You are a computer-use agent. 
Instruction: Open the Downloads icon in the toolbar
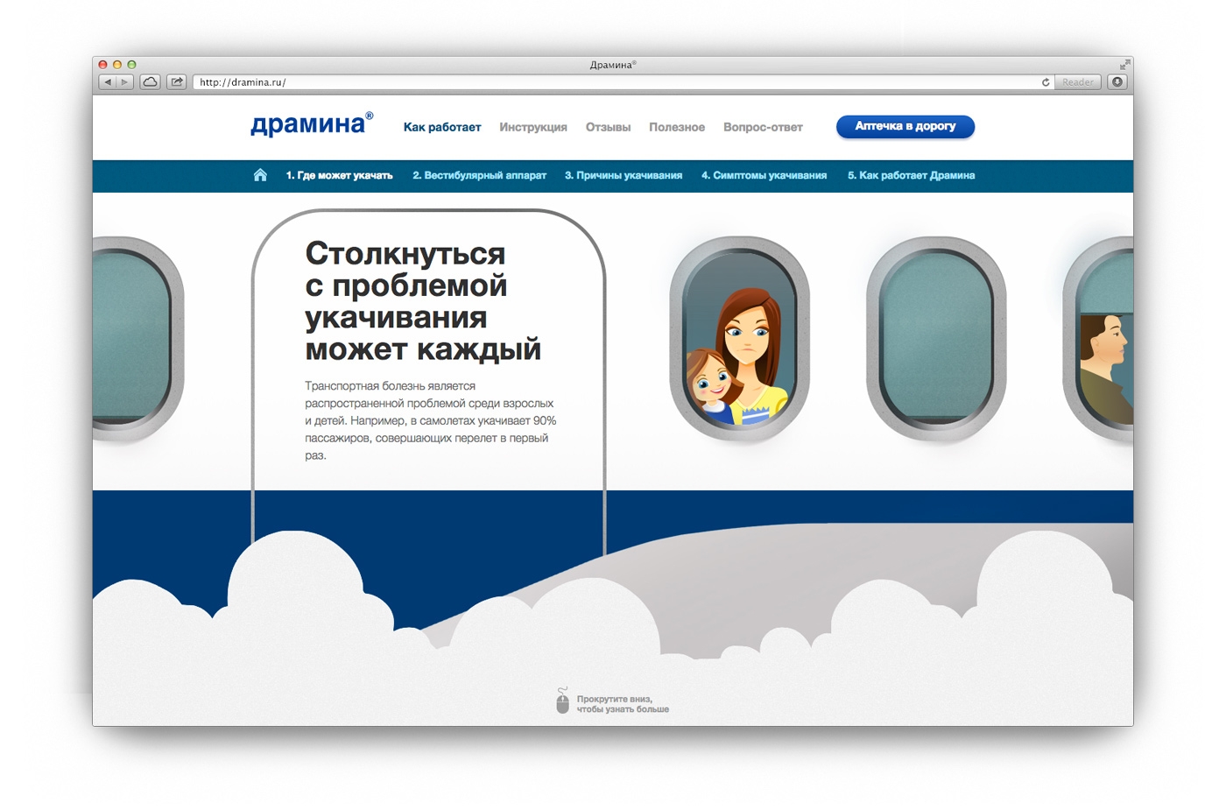click(1117, 82)
